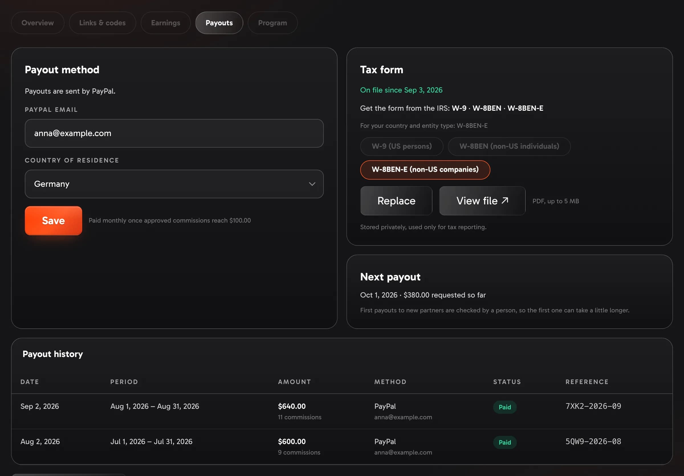
Task: Click the period Jul 1, 2026 – Jul 31, 2026
Action: pyautogui.click(x=151, y=441)
